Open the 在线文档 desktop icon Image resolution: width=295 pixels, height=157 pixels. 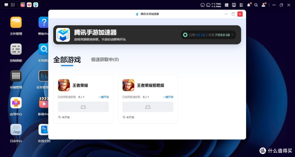(43, 129)
